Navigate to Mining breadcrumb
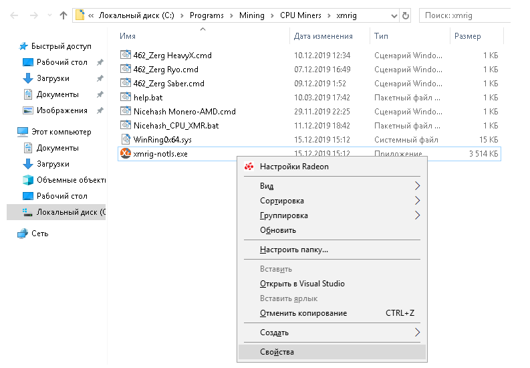 pos(252,15)
